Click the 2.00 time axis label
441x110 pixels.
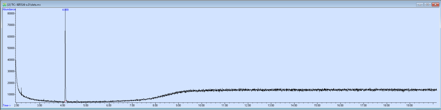tap(17, 106)
